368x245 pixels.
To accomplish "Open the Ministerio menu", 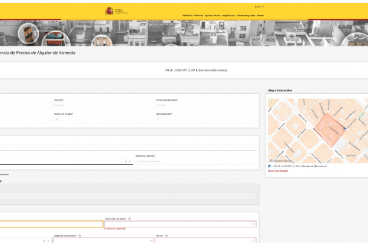I will (x=187, y=15).
